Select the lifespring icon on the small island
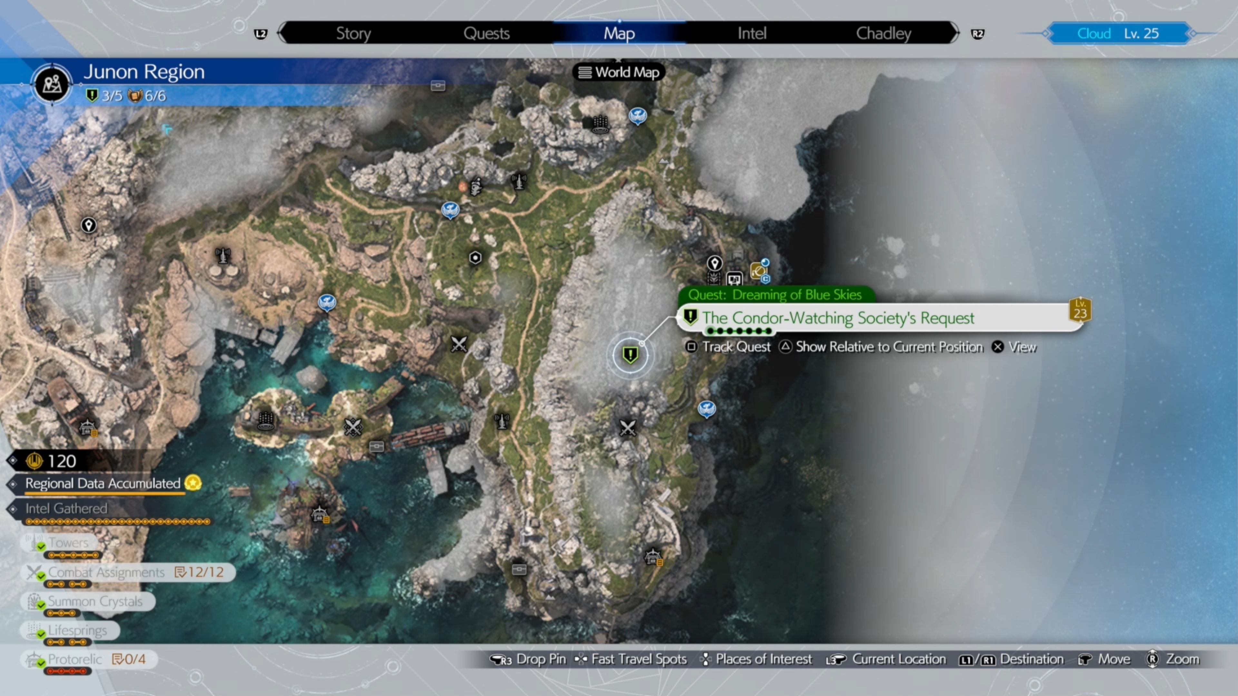The height and width of the screenshot is (696, 1238). 266,421
